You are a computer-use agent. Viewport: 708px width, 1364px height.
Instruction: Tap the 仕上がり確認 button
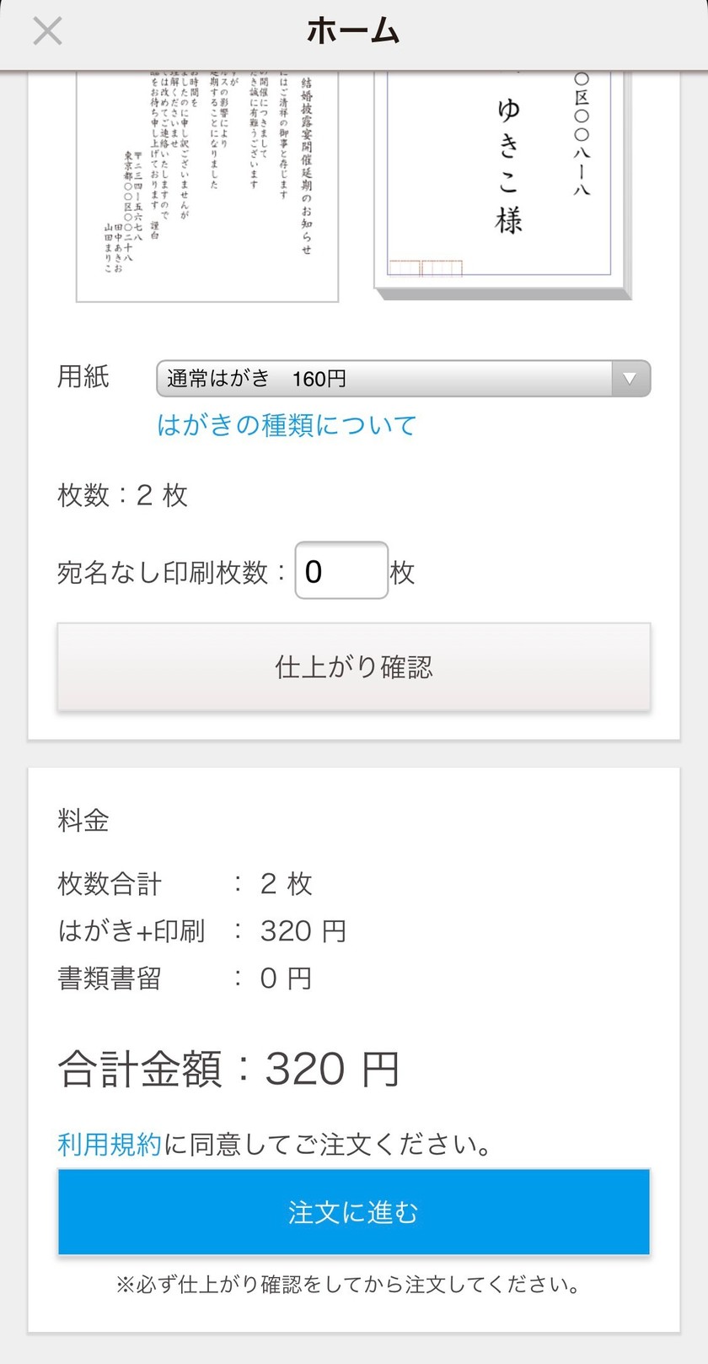(x=354, y=667)
